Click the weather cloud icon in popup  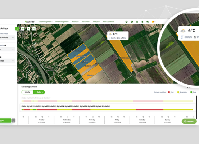coord(110,34)
